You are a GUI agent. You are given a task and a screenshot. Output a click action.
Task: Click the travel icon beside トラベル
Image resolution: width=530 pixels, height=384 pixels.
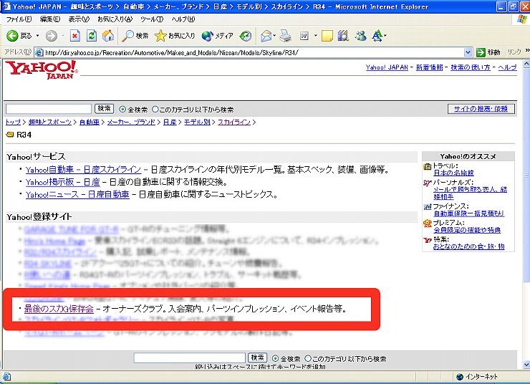(428, 166)
